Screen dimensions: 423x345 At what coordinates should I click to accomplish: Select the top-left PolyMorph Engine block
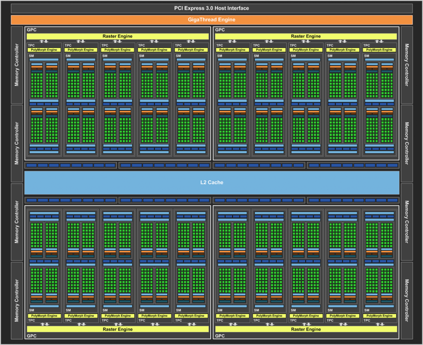tap(44, 50)
